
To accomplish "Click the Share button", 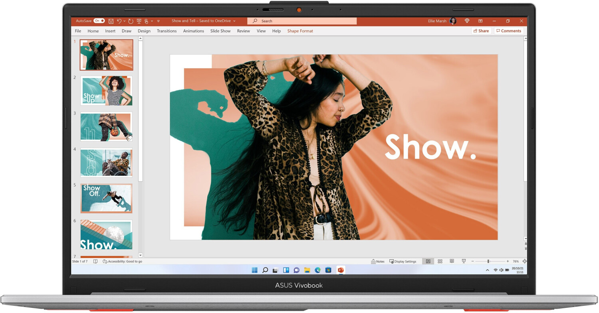I will pos(481,31).
